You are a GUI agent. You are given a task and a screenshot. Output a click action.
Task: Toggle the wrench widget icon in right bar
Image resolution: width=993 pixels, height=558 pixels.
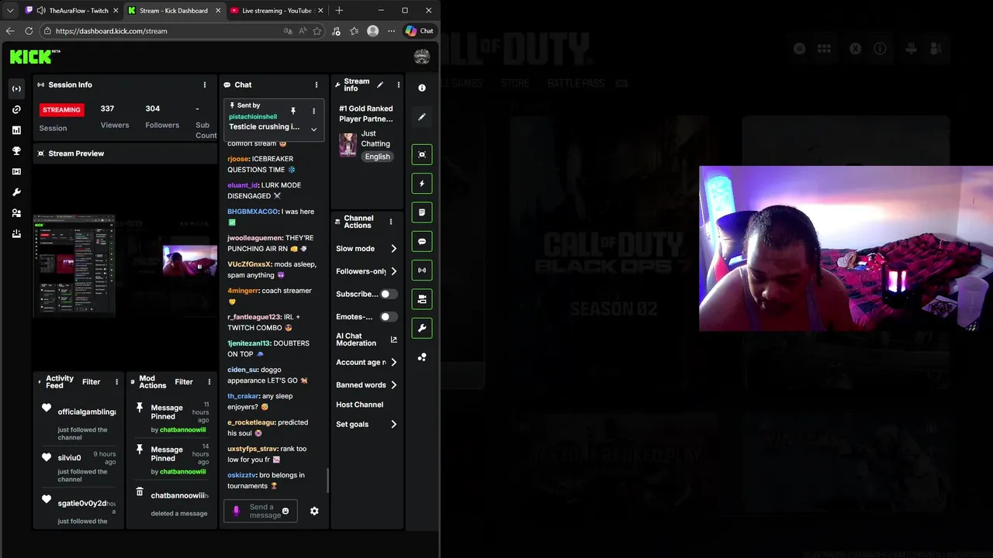422,328
